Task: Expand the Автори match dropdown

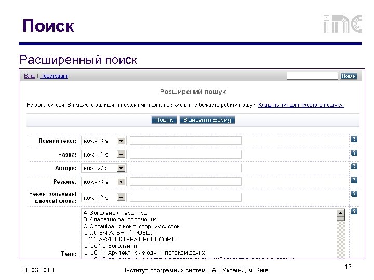Action: click(x=121, y=168)
